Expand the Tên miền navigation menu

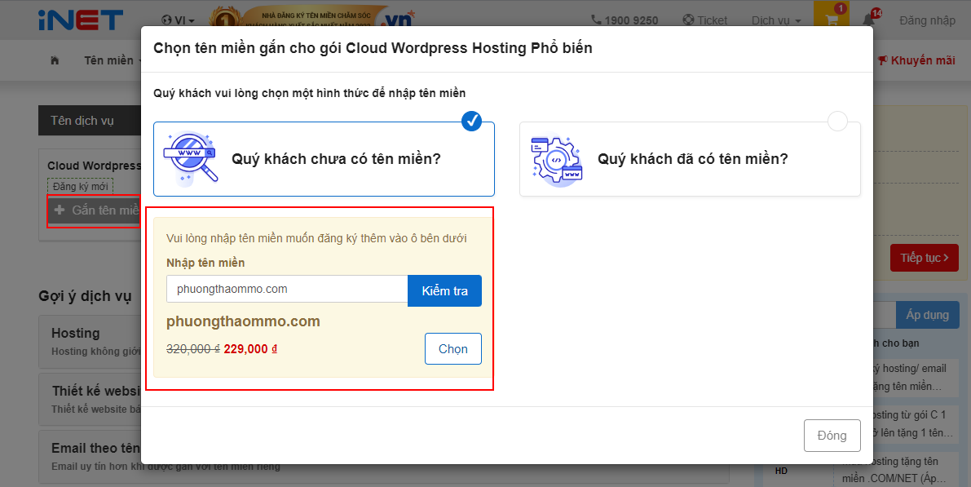[113, 60]
